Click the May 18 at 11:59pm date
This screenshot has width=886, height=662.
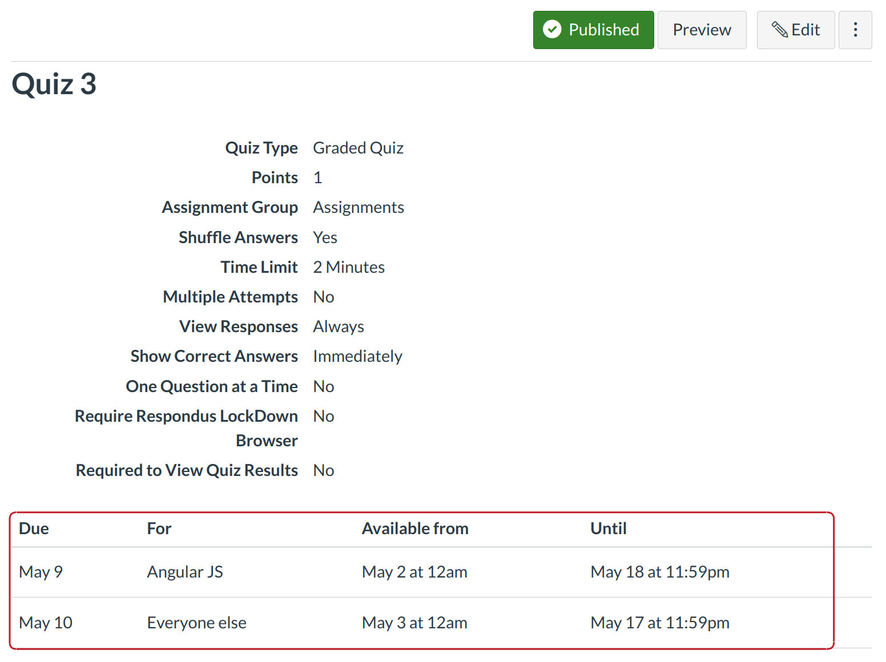659,572
